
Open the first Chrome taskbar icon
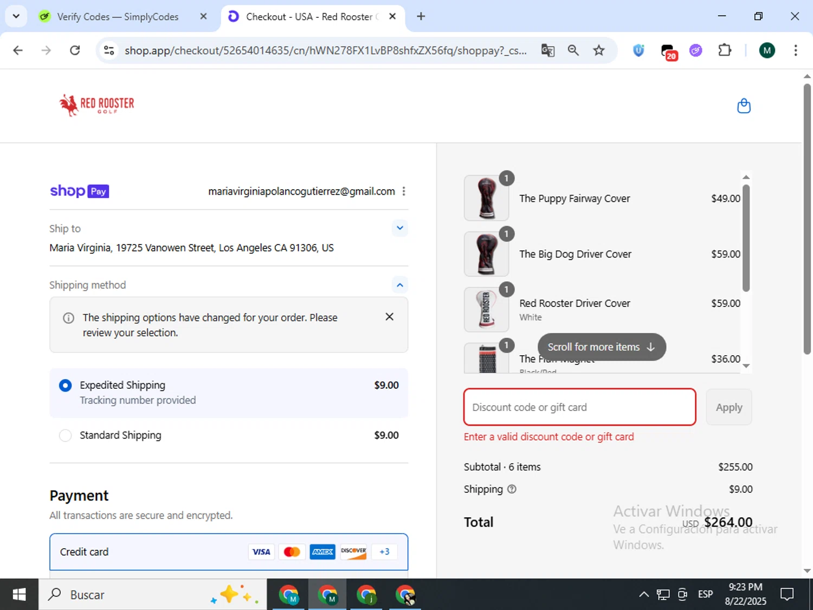[x=289, y=595]
